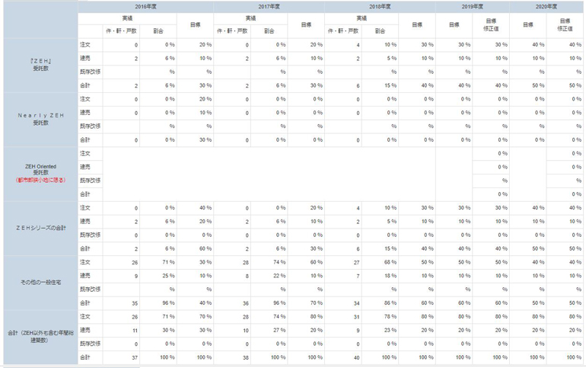Click the red 都市部狭小地に限る note

coord(41,180)
